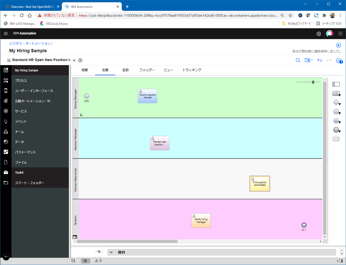The width and height of the screenshot is (346, 265).
Task: Open the ISECloud_Kibana bookmark
Action: (54, 23)
